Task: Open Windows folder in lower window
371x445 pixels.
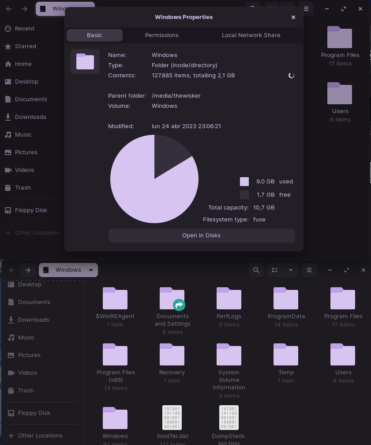Action: tap(115, 425)
